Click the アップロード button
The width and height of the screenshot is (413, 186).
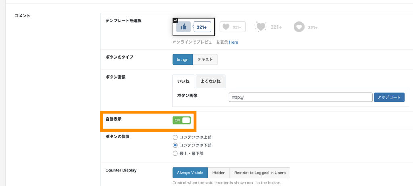[389, 97]
